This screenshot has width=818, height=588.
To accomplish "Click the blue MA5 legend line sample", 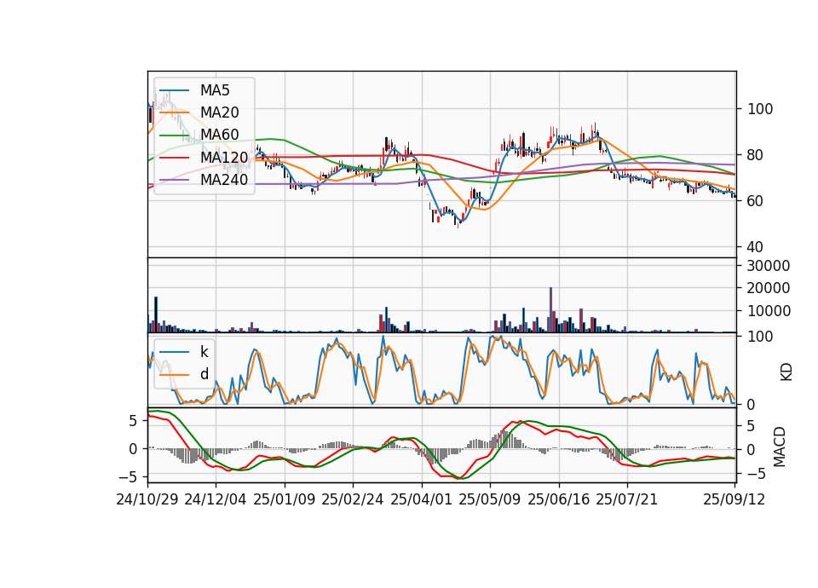I will (x=174, y=91).
